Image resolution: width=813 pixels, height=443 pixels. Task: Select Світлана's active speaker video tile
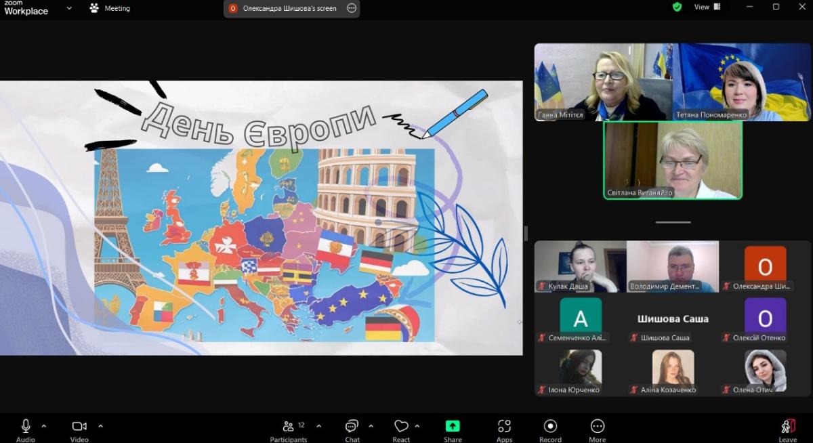[x=673, y=160]
